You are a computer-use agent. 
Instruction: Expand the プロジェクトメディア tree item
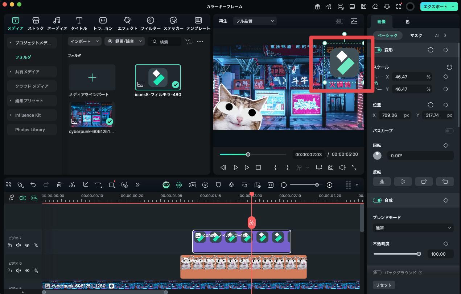click(11, 43)
